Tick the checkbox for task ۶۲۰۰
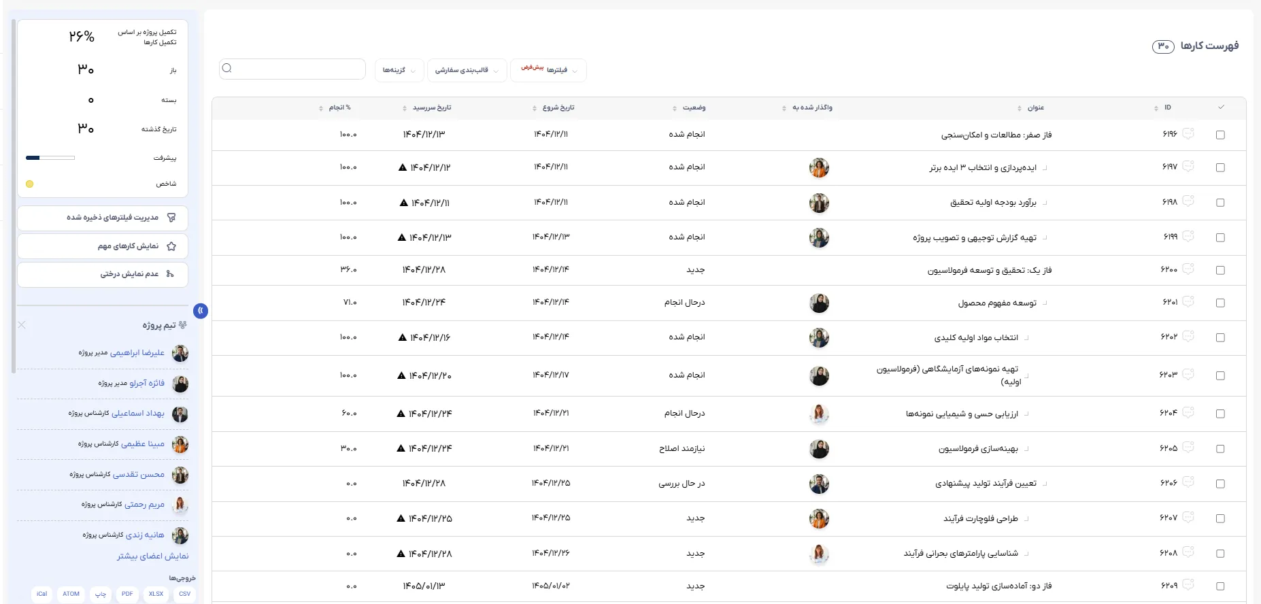Screen dimensions: 1261x604 pyautogui.click(x=1220, y=270)
